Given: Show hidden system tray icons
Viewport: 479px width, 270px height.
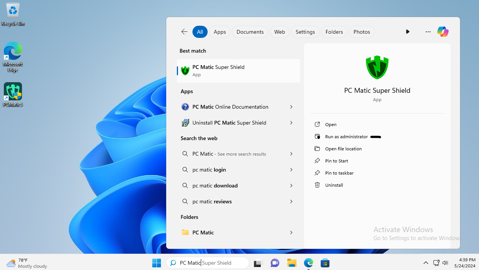Looking at the screenshot, I should 425,263.
